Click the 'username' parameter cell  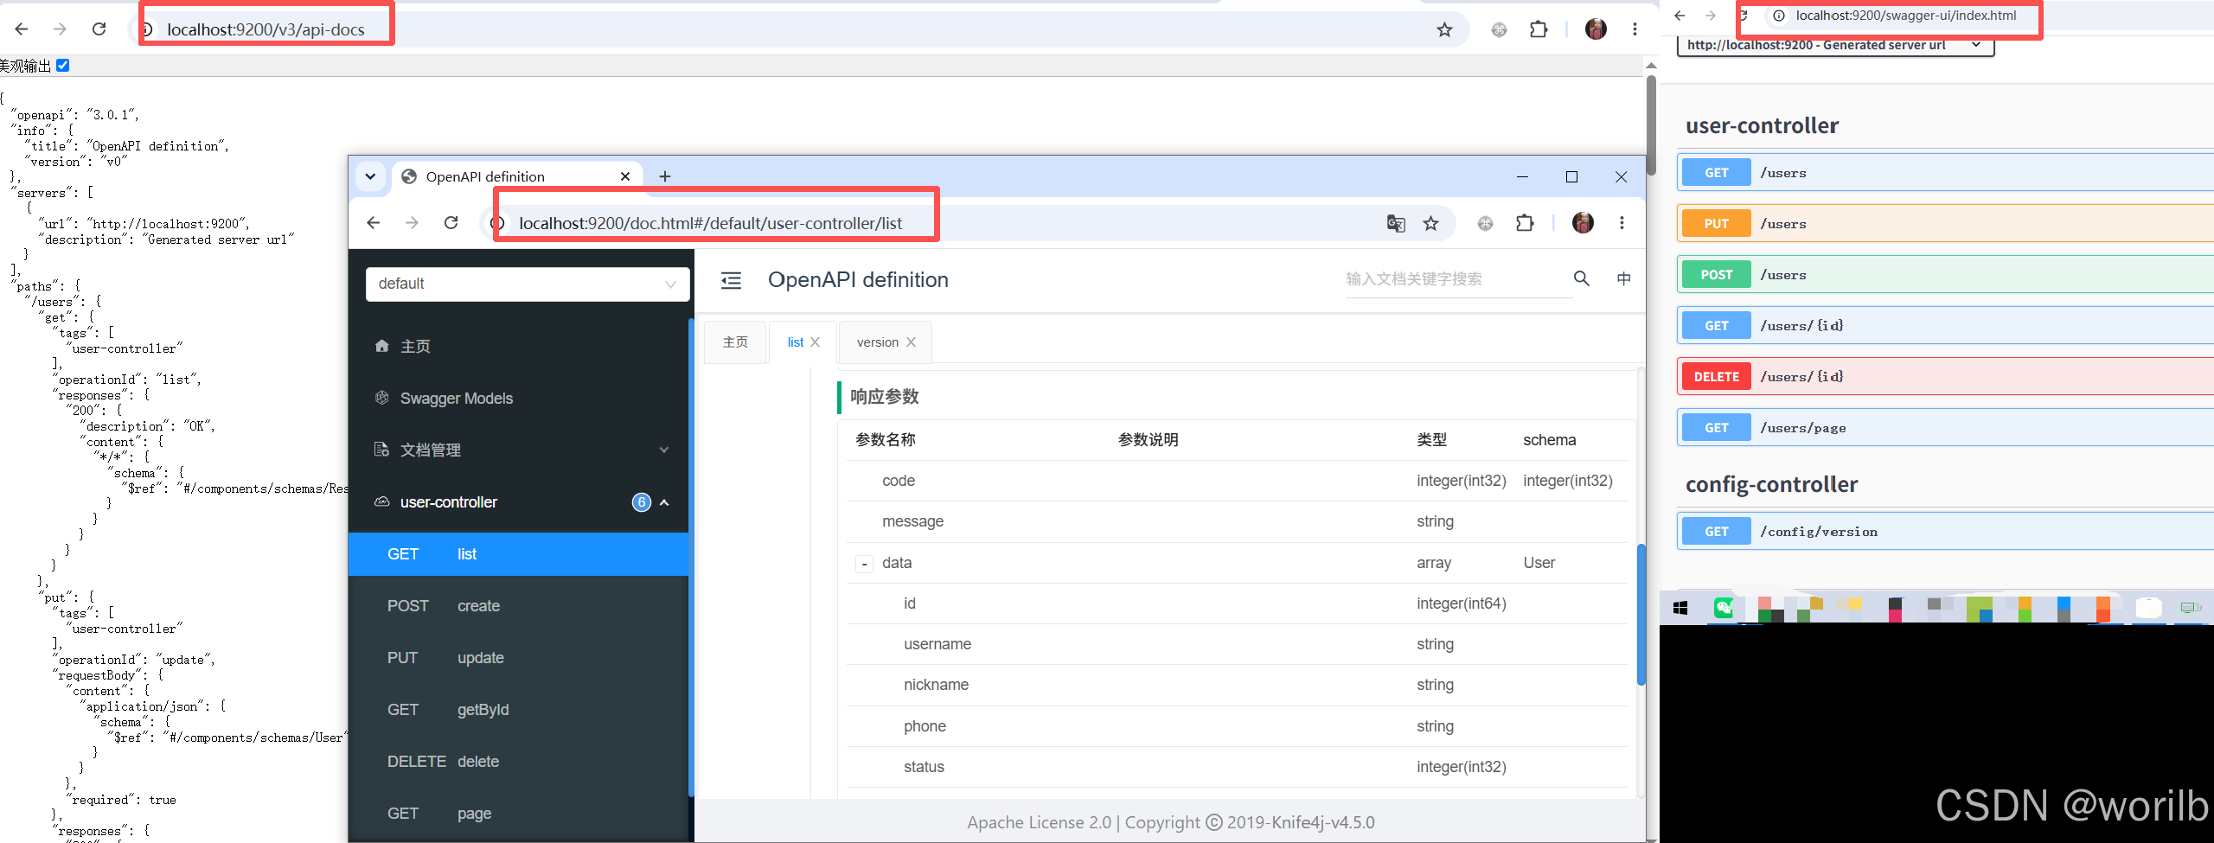pyautogui.click(x=937, y=644)
